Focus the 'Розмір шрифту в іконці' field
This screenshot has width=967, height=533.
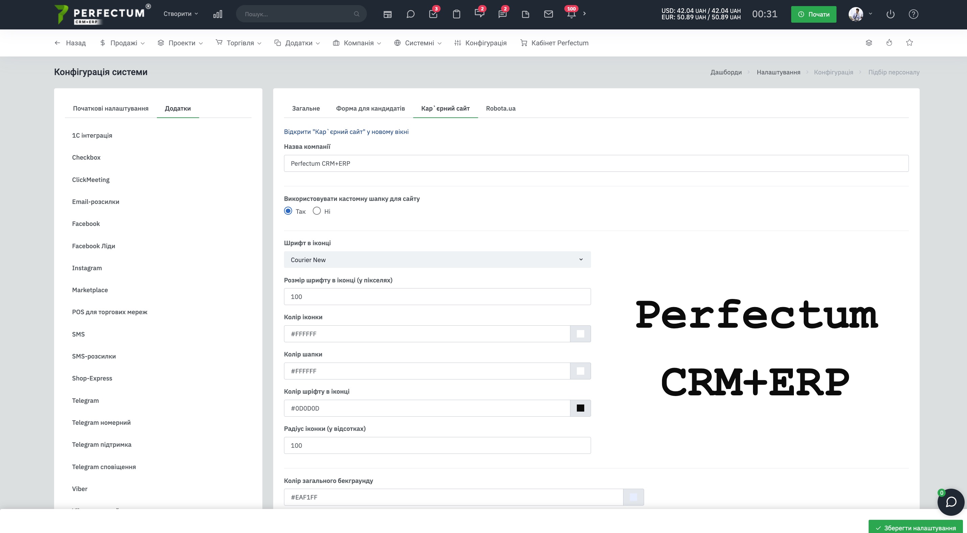click(437, 297)
